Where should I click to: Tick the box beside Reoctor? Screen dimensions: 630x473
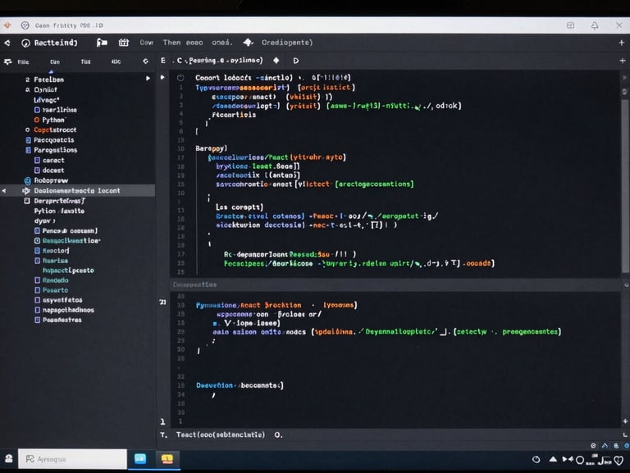pos(37,251)
